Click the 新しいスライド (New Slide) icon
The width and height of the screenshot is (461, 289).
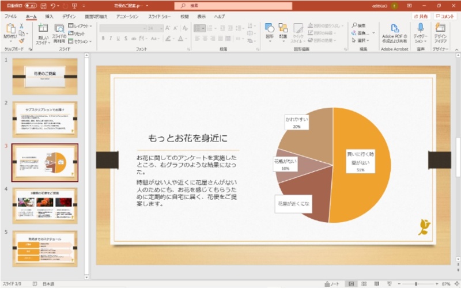(x=43, y=28)
